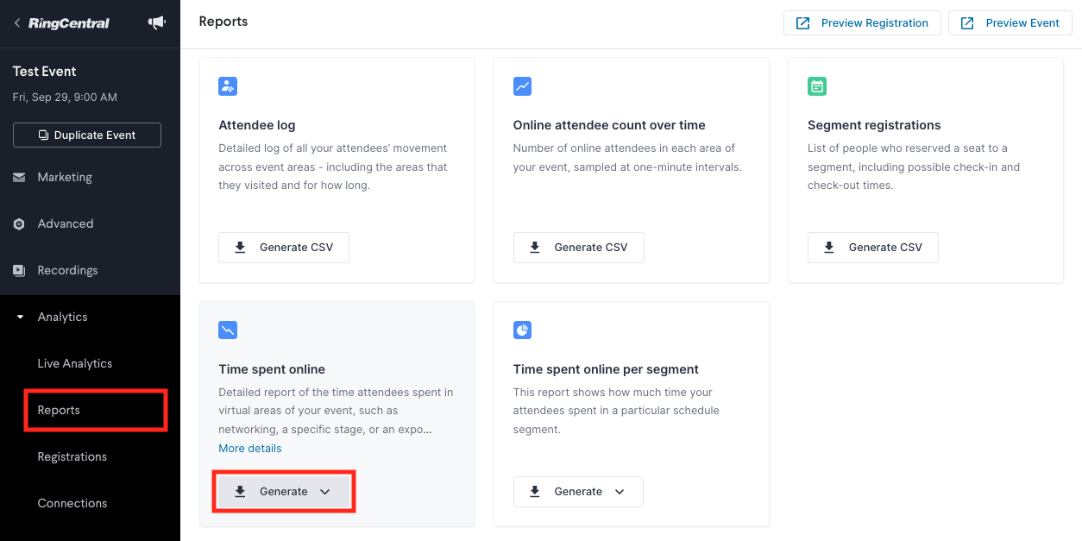The image size is (1082, 541).
Task: Open Time spent online per segment Generate chevron
Action: 620,492
